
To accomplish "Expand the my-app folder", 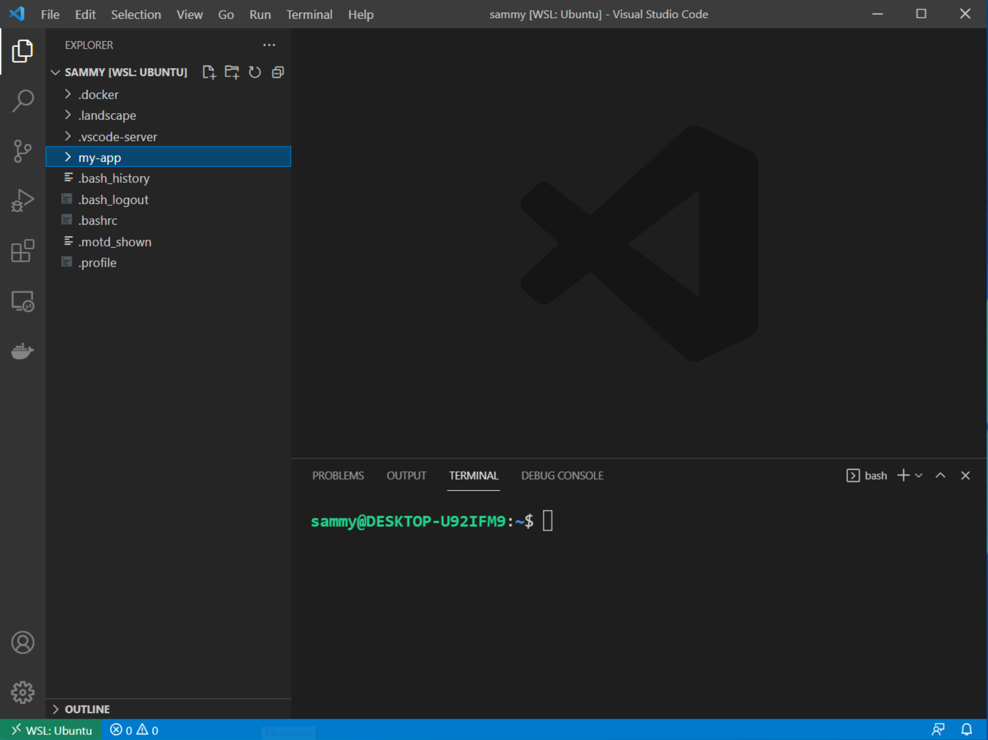I will (168, 157).
